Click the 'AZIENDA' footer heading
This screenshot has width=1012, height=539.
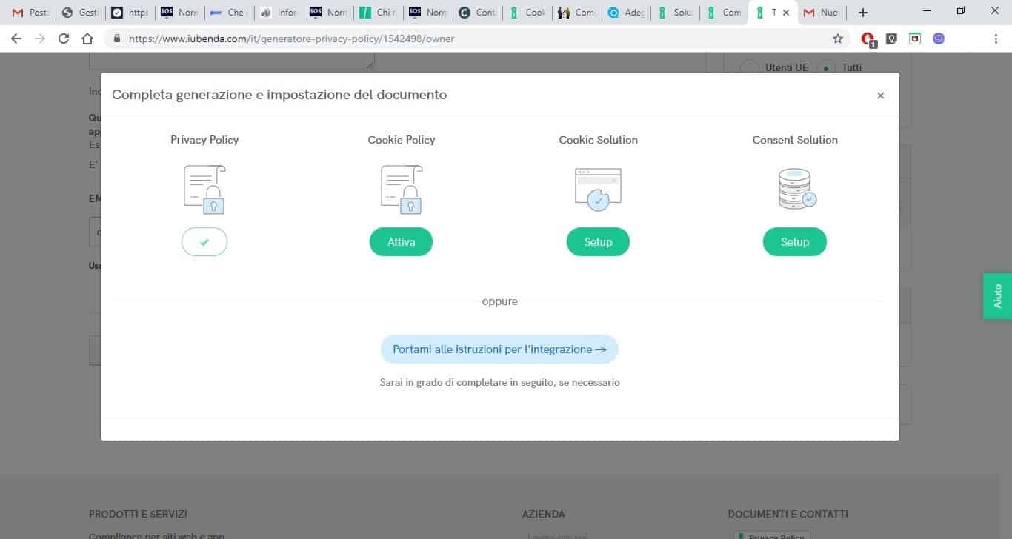pyautogui.click(x=544, y=514)
